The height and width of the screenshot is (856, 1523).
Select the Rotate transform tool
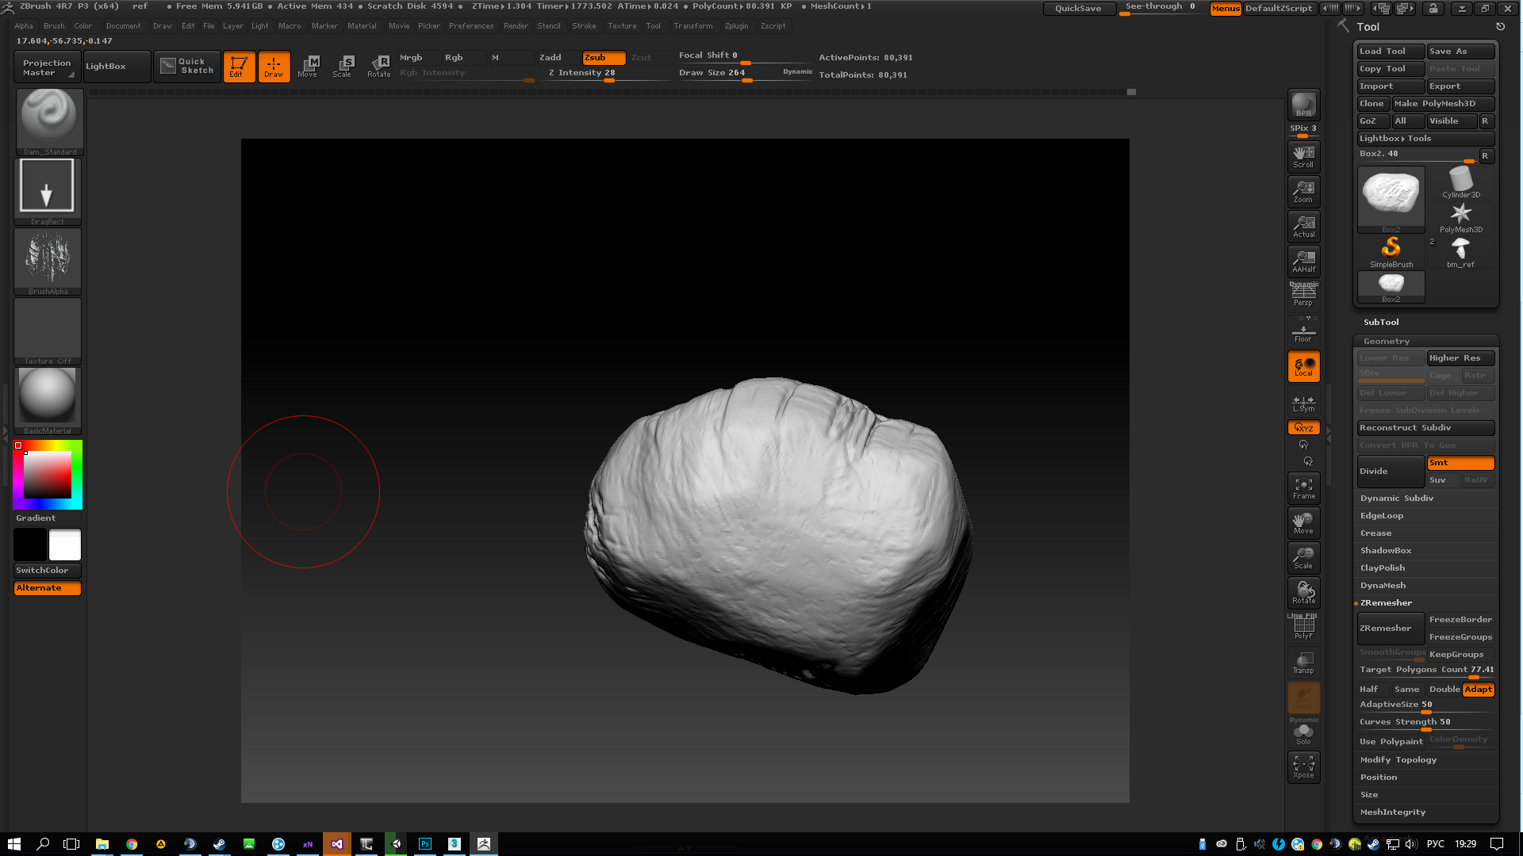(x=378, y=66)
